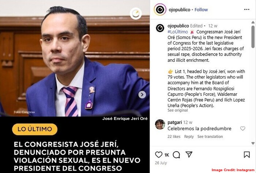Share post with paper plane icon
Viewport: 256px width, 173px height.
tap(189, 154)
